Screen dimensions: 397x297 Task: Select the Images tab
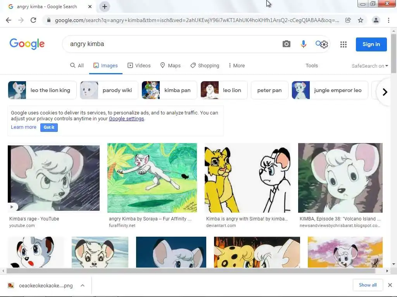point(105,66)
